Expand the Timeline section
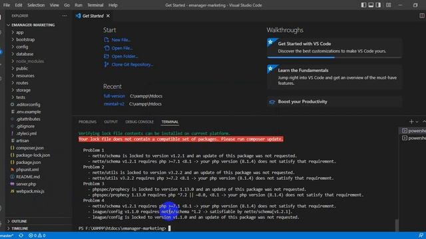Image resolution: width=426 pixels, height=239 pixels. point(19,228)
